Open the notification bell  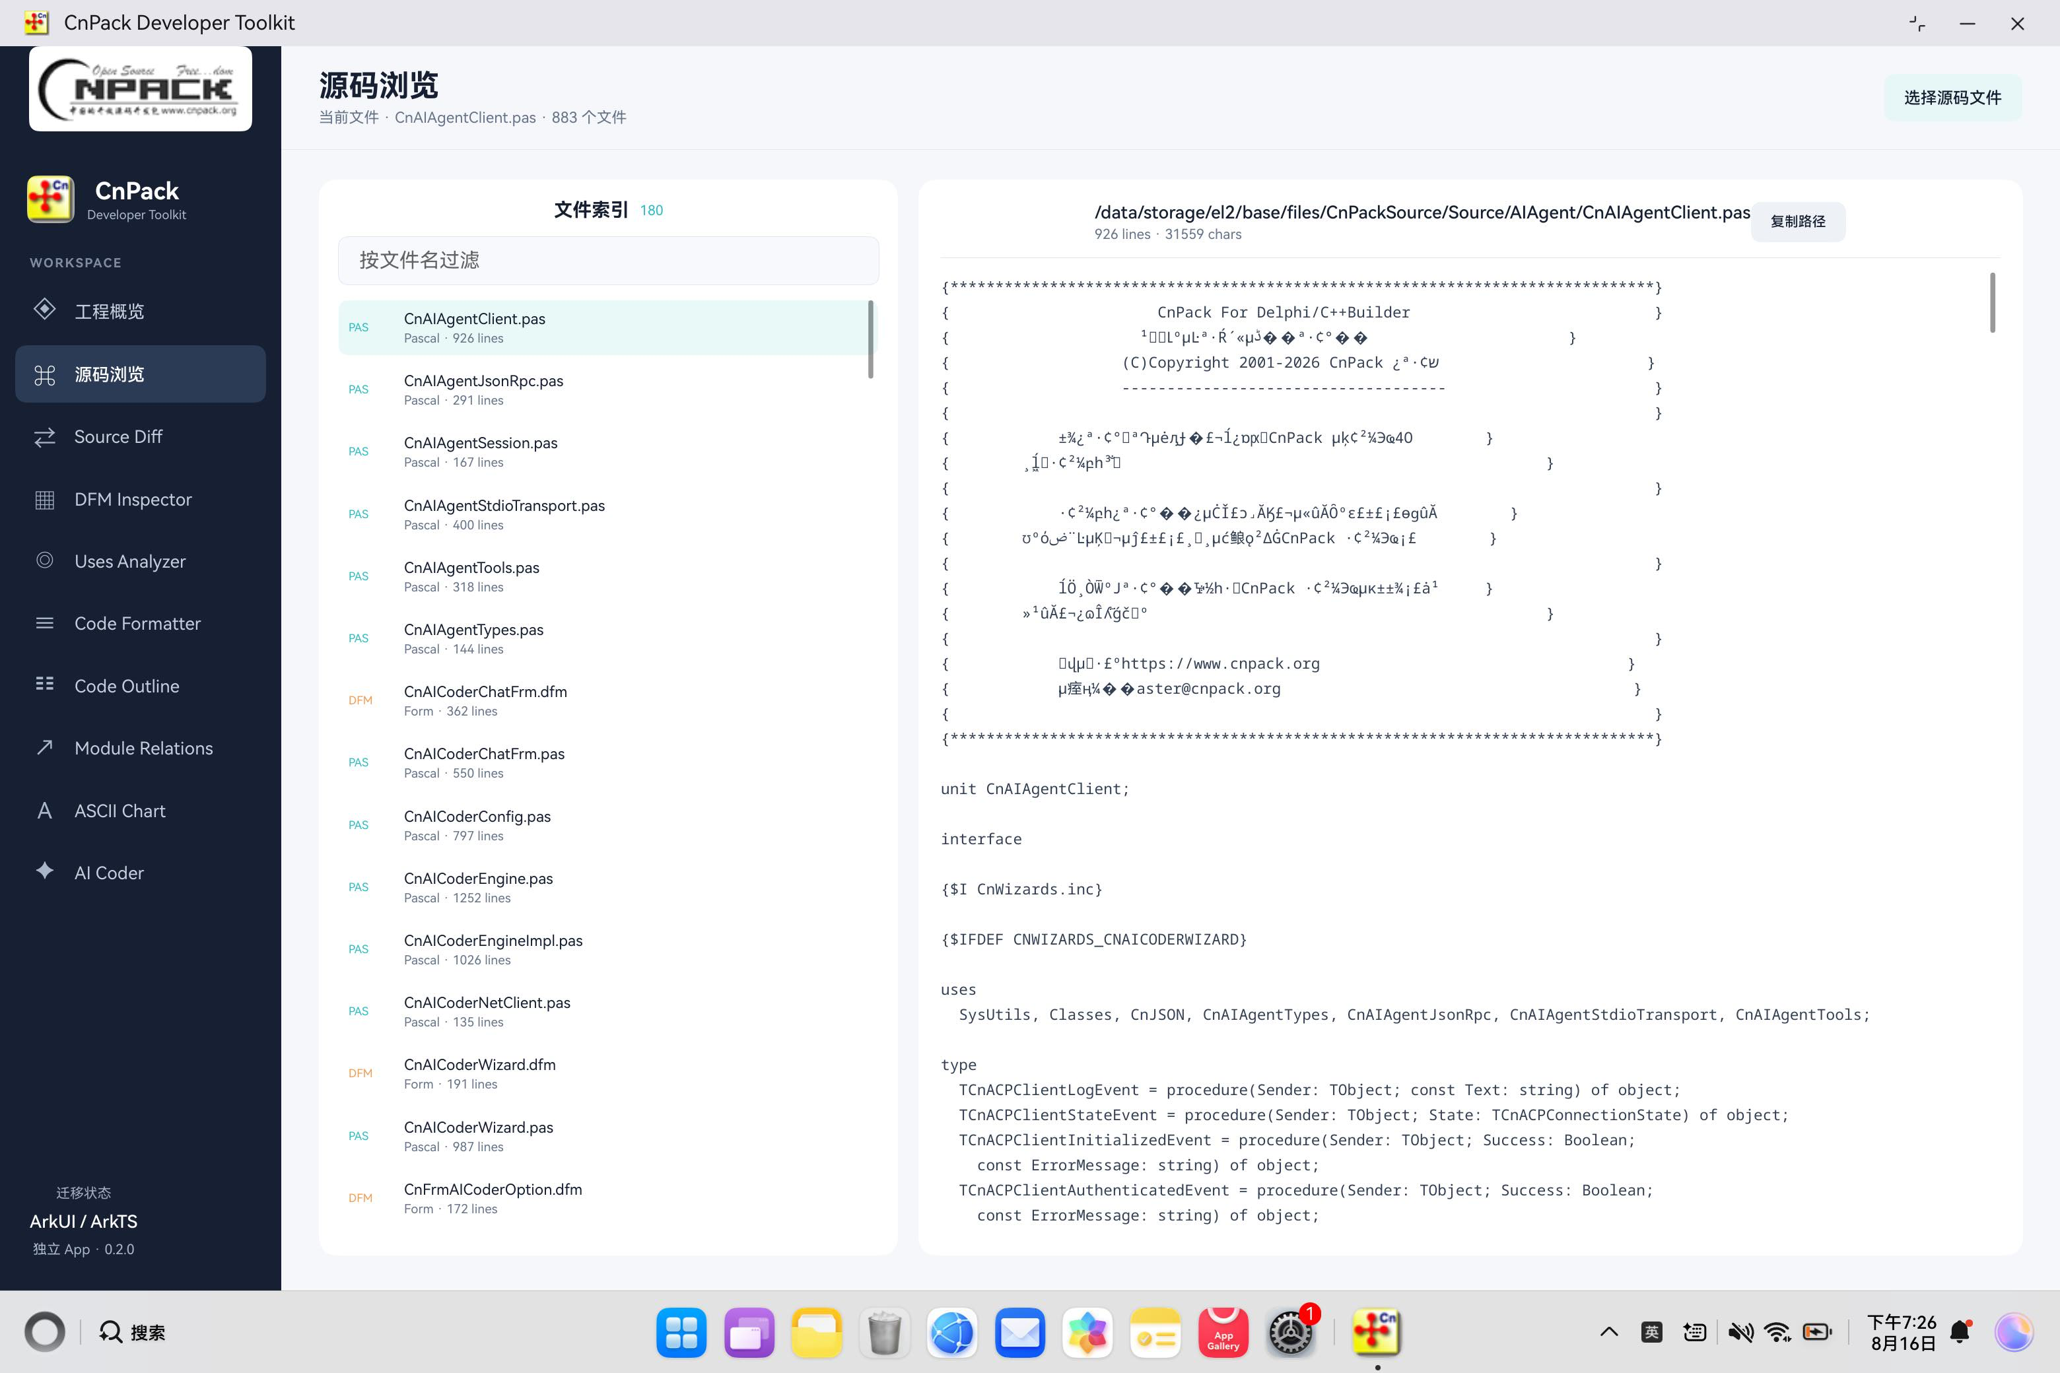click(x=1961, y=1332)
